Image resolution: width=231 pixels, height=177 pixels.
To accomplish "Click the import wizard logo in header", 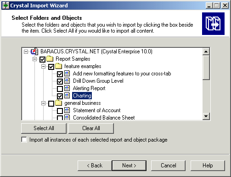I will point(213,23).
